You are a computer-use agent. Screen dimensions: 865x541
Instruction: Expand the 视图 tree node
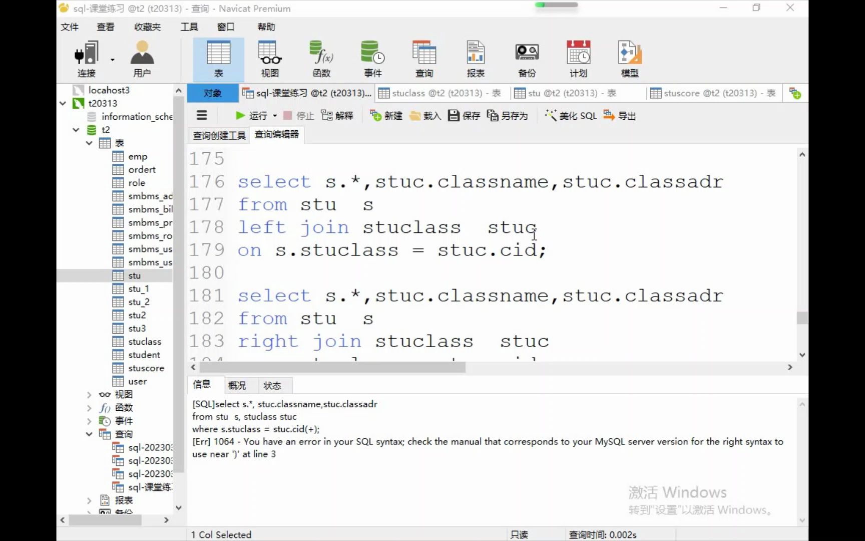tap(89, 394)
